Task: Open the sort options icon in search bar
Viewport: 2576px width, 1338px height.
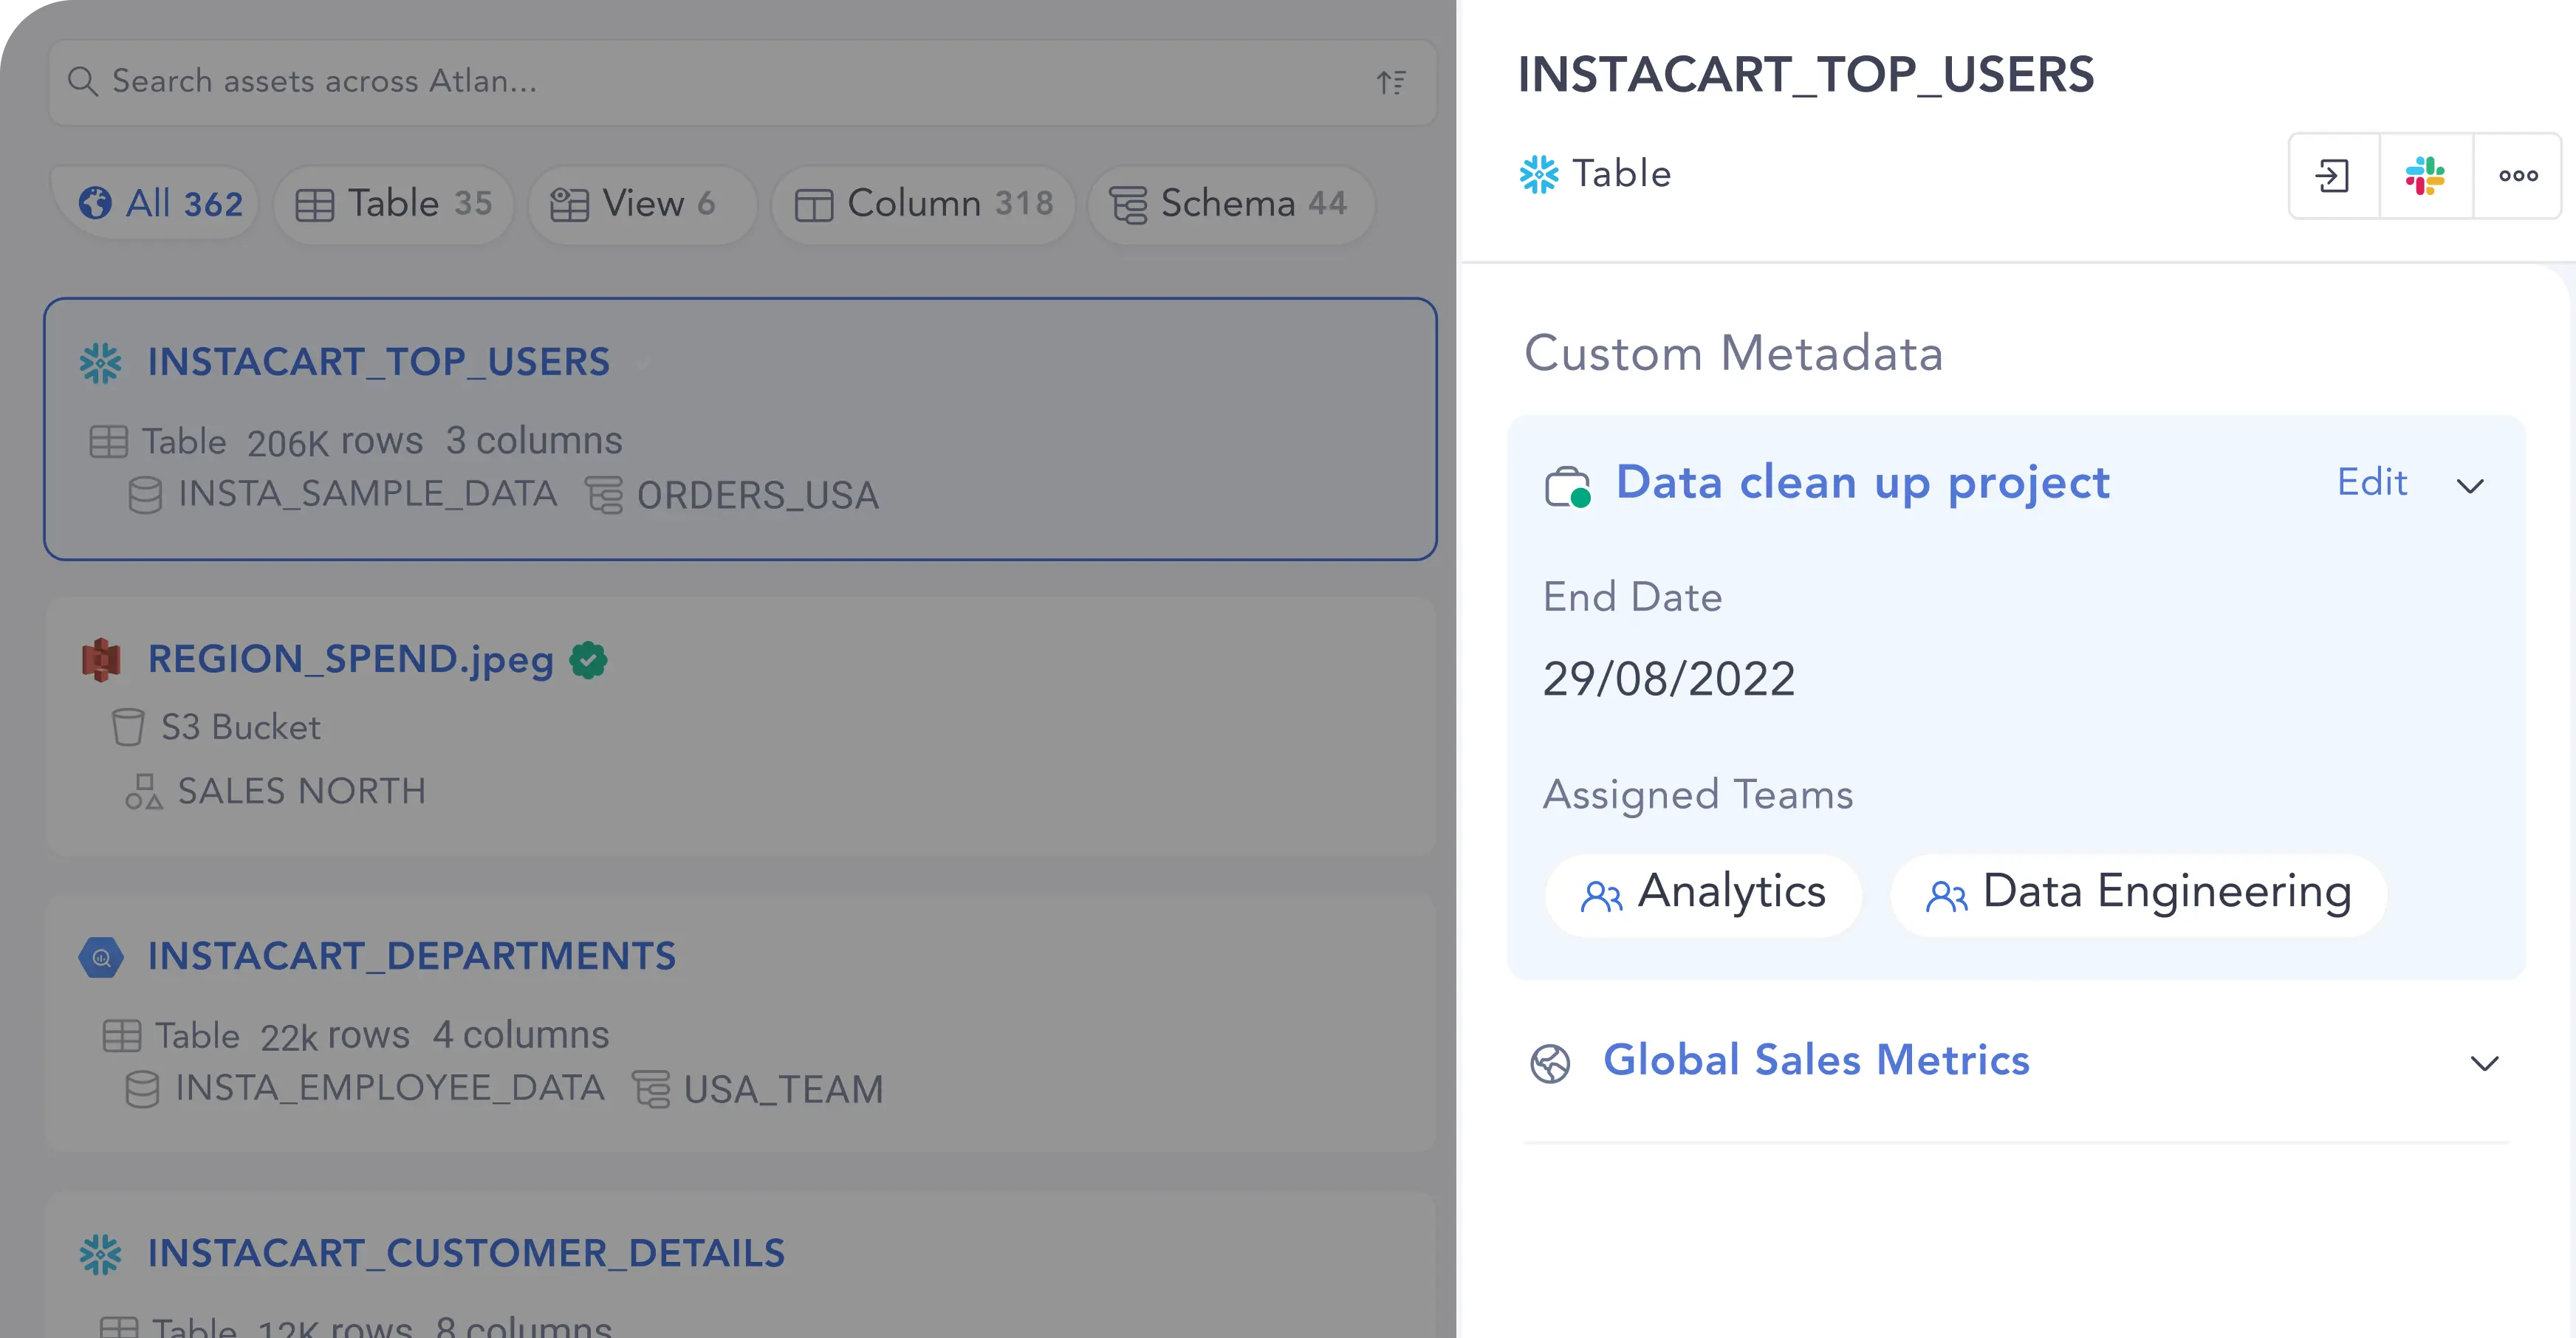Action: tap(1391, 82)
